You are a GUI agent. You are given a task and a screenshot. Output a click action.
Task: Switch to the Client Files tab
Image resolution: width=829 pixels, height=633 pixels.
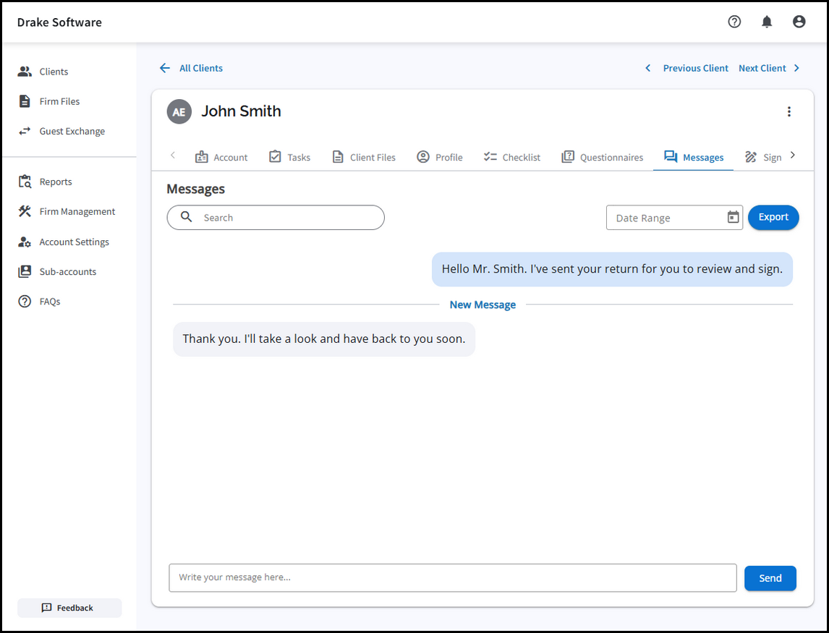(x=364, y=157)
